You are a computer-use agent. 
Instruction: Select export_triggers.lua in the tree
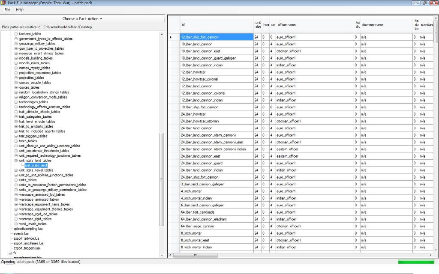tap(27, 248)
